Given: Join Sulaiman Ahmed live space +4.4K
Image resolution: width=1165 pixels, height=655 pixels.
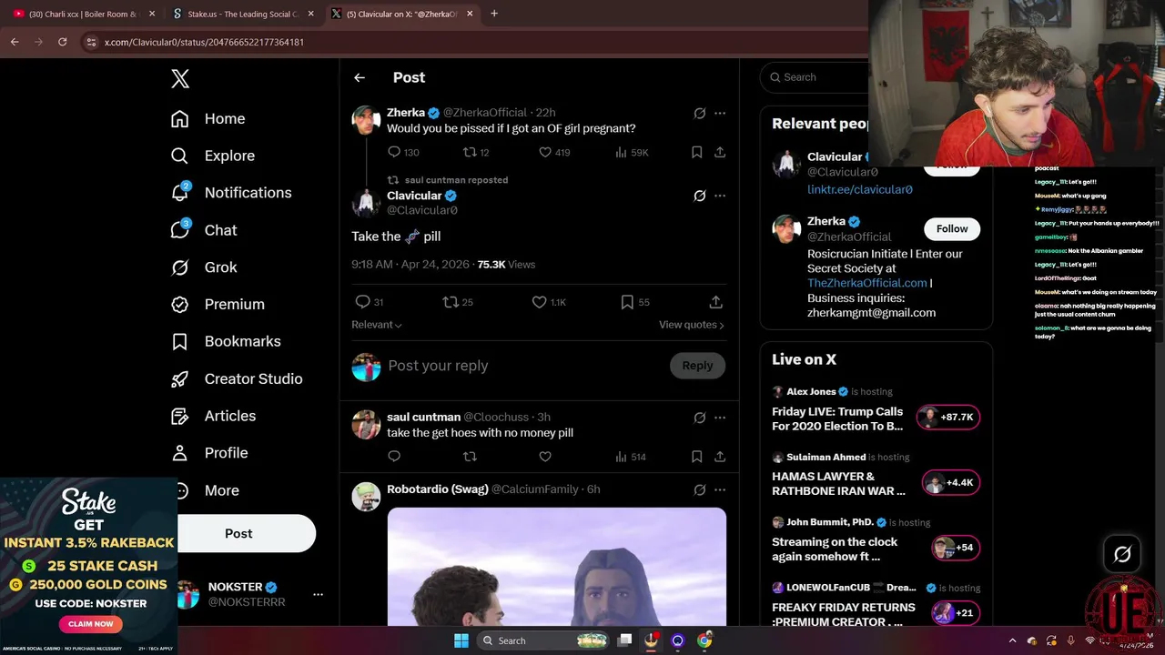Looking at the screenshot, I should point(951,482).
